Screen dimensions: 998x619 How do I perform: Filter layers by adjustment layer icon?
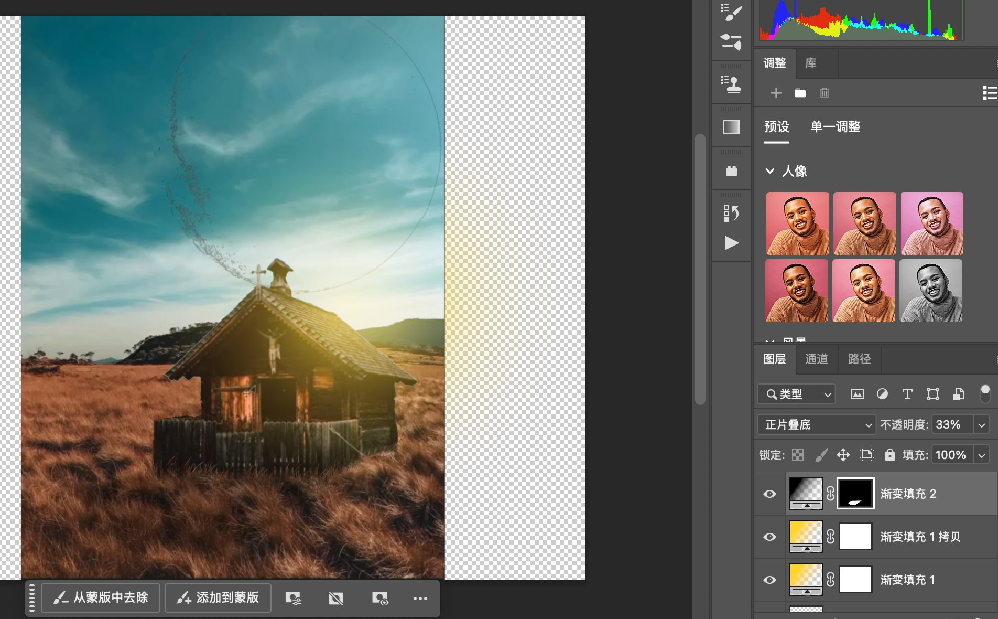[x=882, y=394]
